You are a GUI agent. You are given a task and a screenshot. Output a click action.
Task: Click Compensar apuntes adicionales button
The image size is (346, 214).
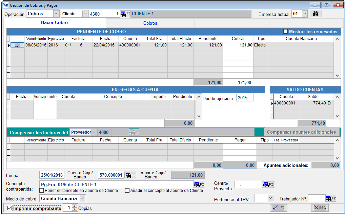click(301, 132)
